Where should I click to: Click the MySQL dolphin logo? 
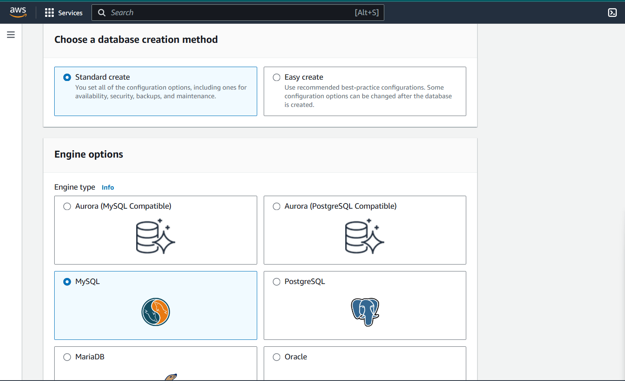click(x=156, y=312)
